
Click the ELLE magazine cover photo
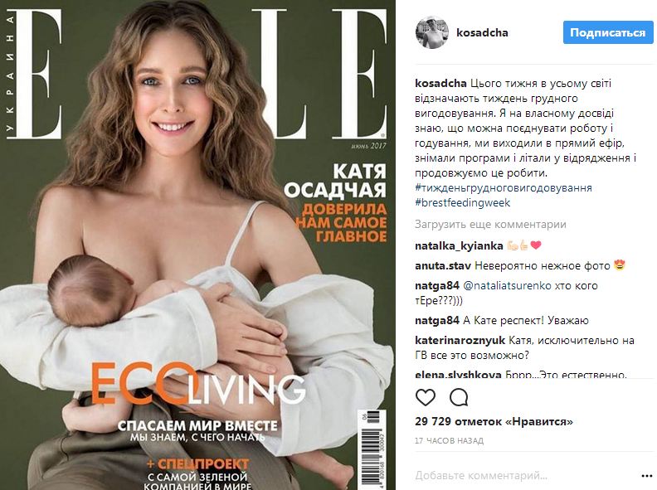197,245
